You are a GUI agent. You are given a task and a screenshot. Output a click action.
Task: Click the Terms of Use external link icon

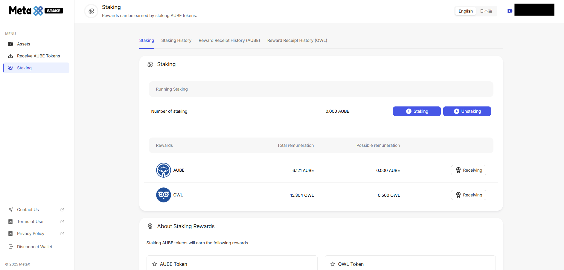(62, 222)
